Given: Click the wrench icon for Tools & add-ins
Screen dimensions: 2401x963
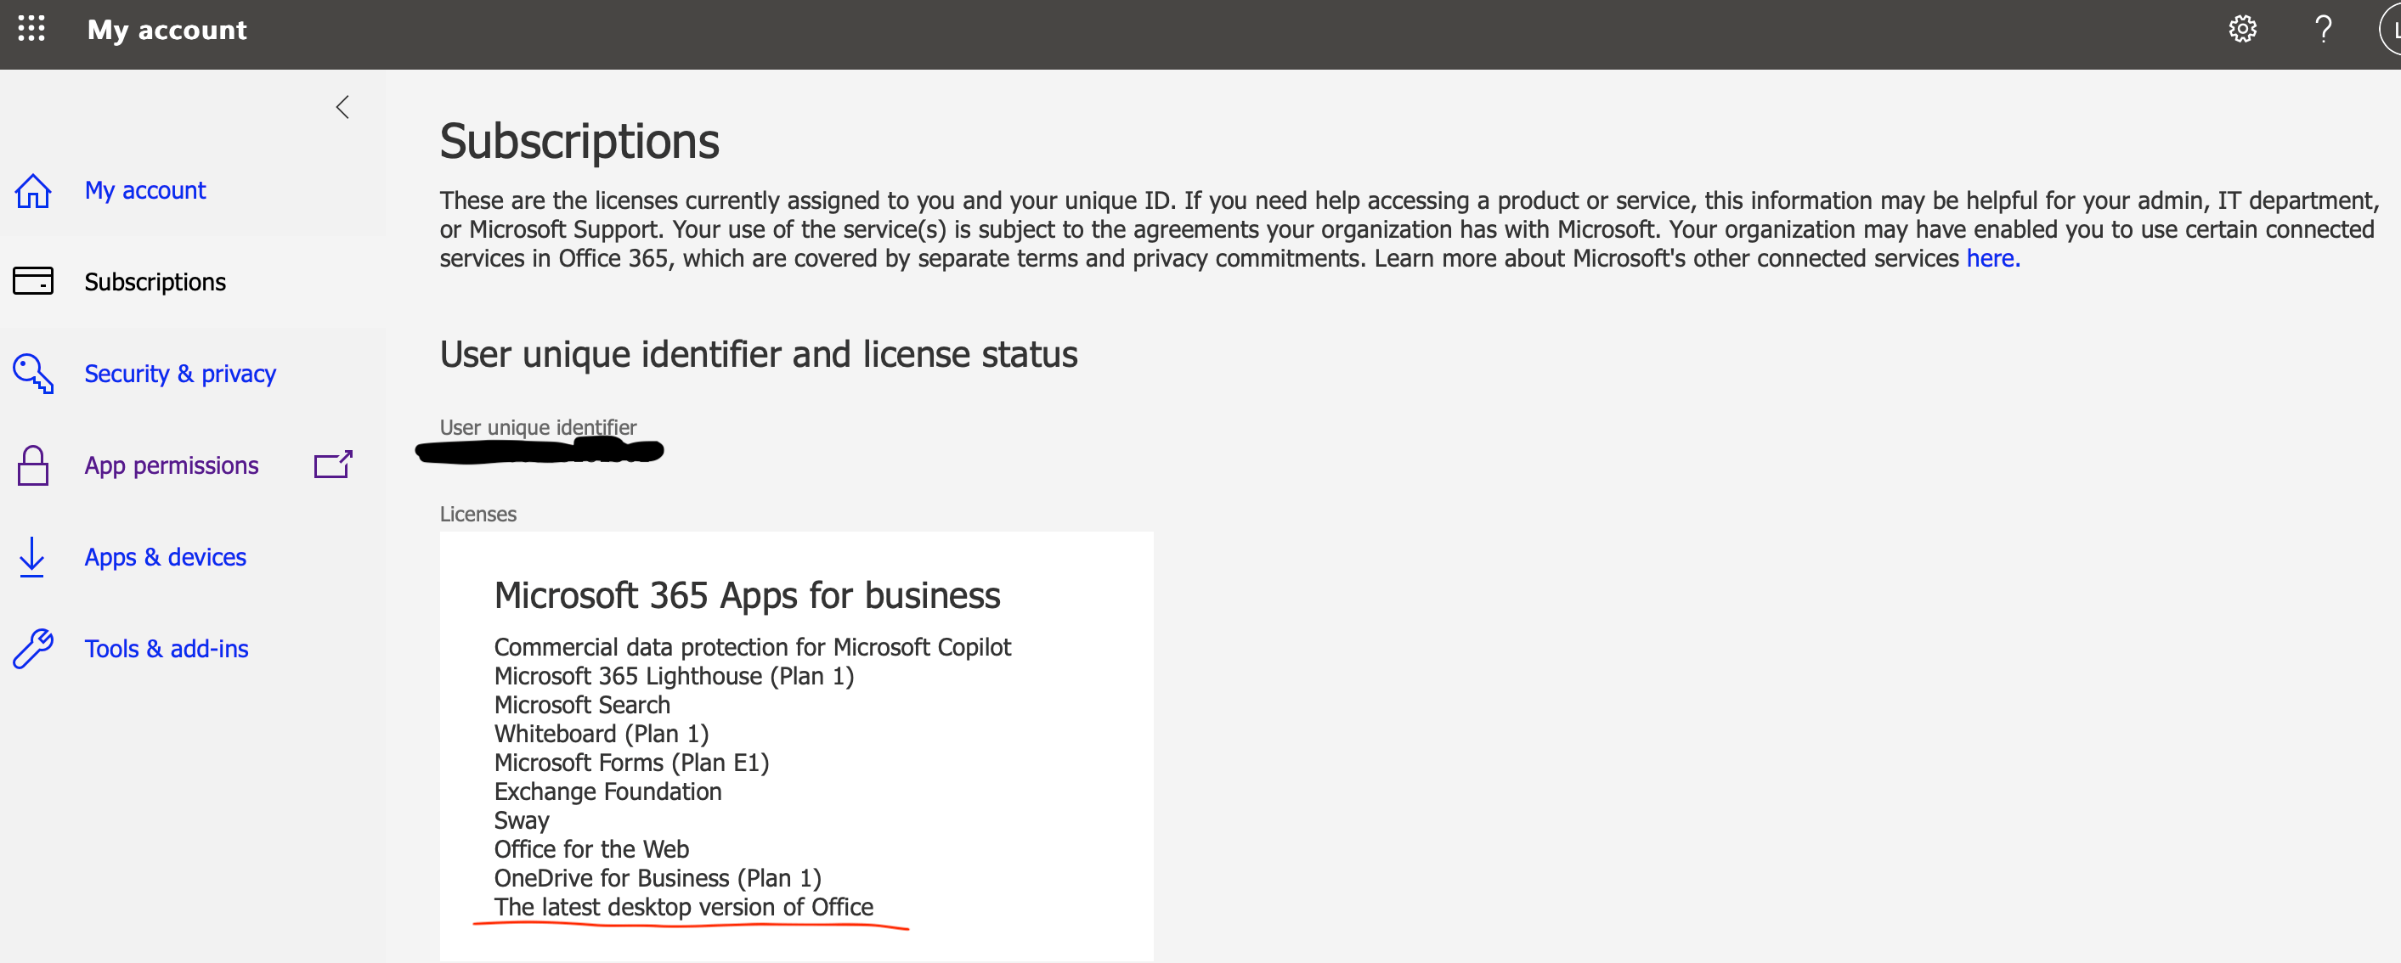Looking at the screenshot, I should pos(32,648).
